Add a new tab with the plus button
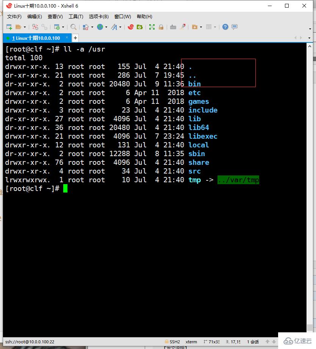 [x=75, y=38]
